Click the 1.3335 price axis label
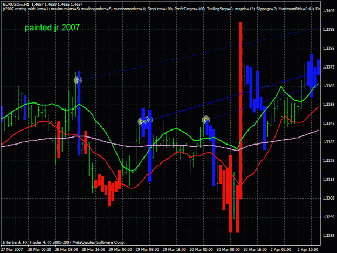The image size is (337, 253). click(x=328, y=142)
